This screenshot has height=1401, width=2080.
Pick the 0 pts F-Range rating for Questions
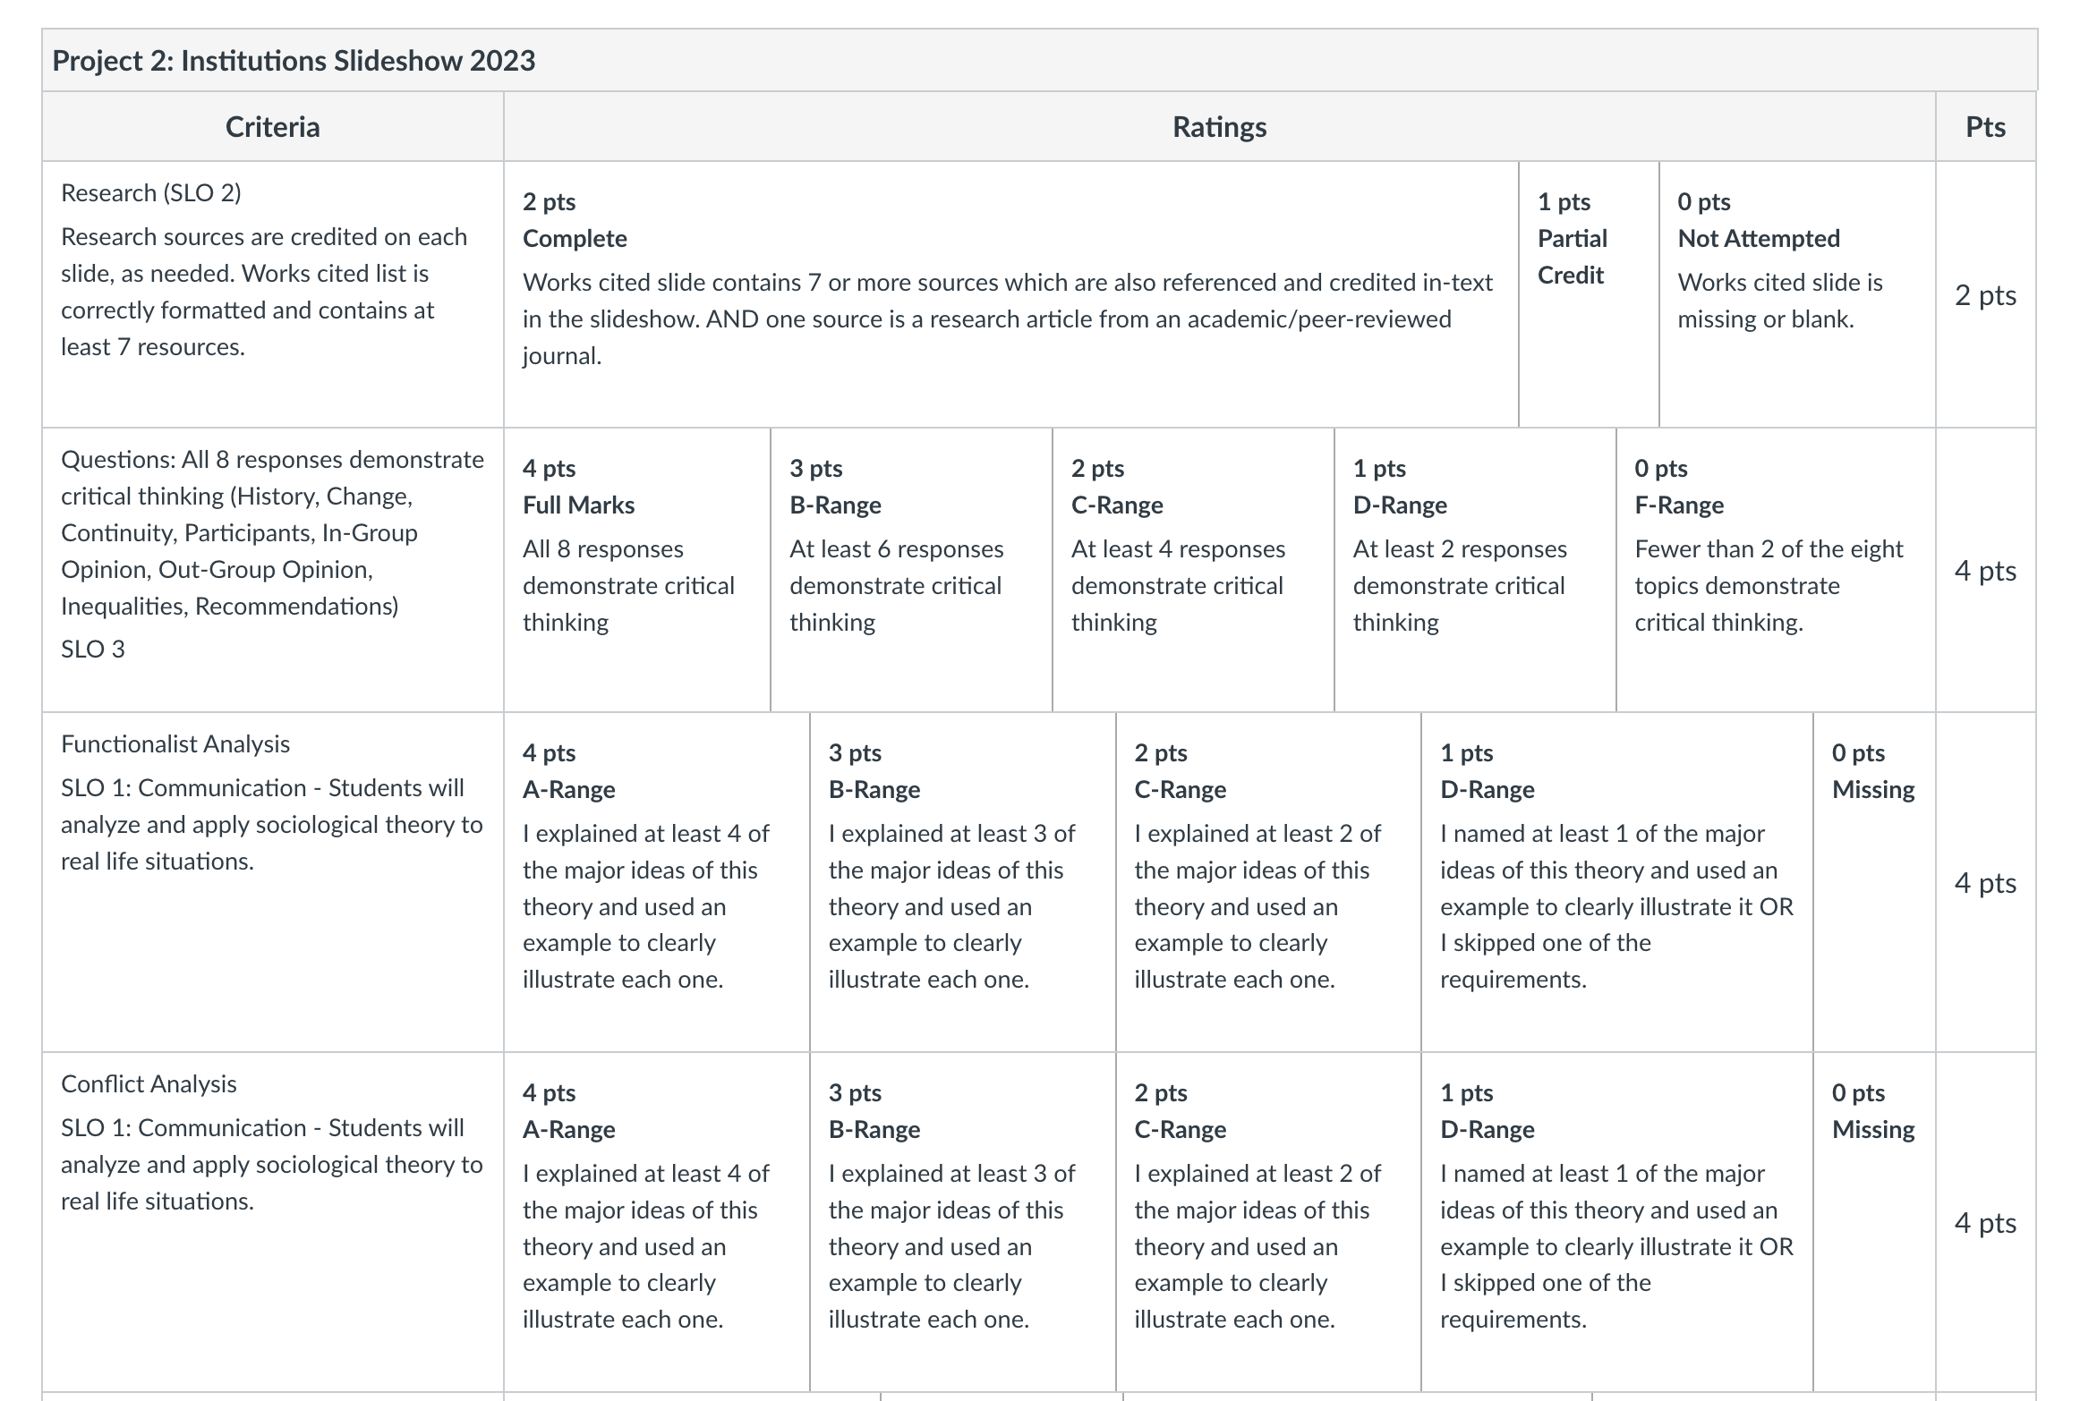tap(1776, 570)
